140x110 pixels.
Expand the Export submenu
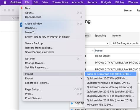pos(54,79)
